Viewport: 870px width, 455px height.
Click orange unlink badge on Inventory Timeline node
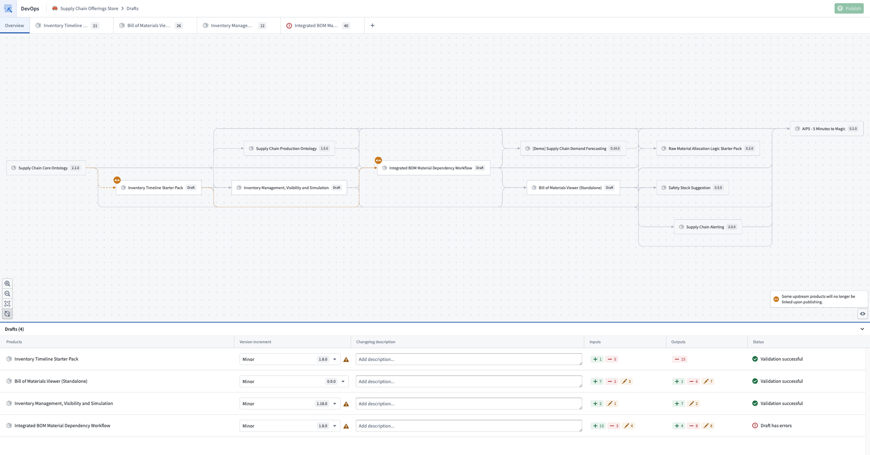(x=117, y=180)
